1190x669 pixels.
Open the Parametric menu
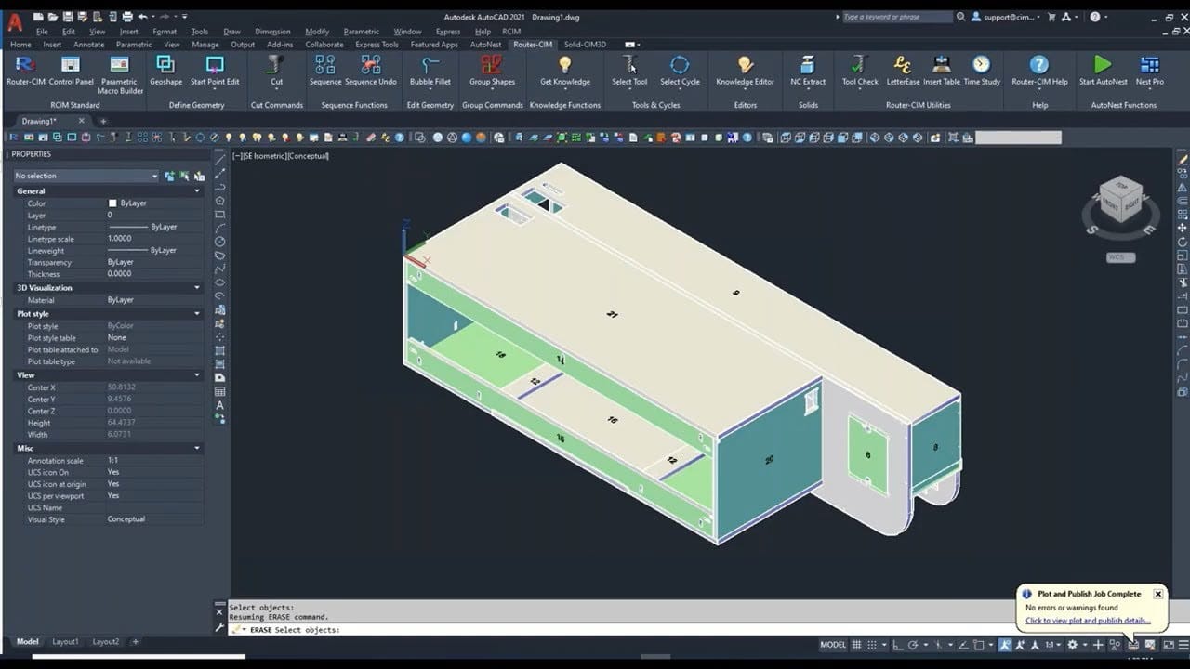coord(362,32)
